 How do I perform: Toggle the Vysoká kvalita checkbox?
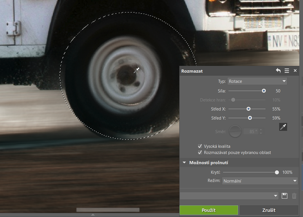pos(200,146)
